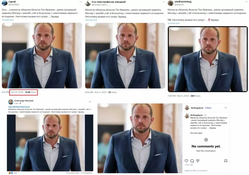The width and height of the screenshot is (249, 175).
Task: Open the comment bubble icon on denbogatyrev's post
Action: pyautogui.click(x=192, y=161)
